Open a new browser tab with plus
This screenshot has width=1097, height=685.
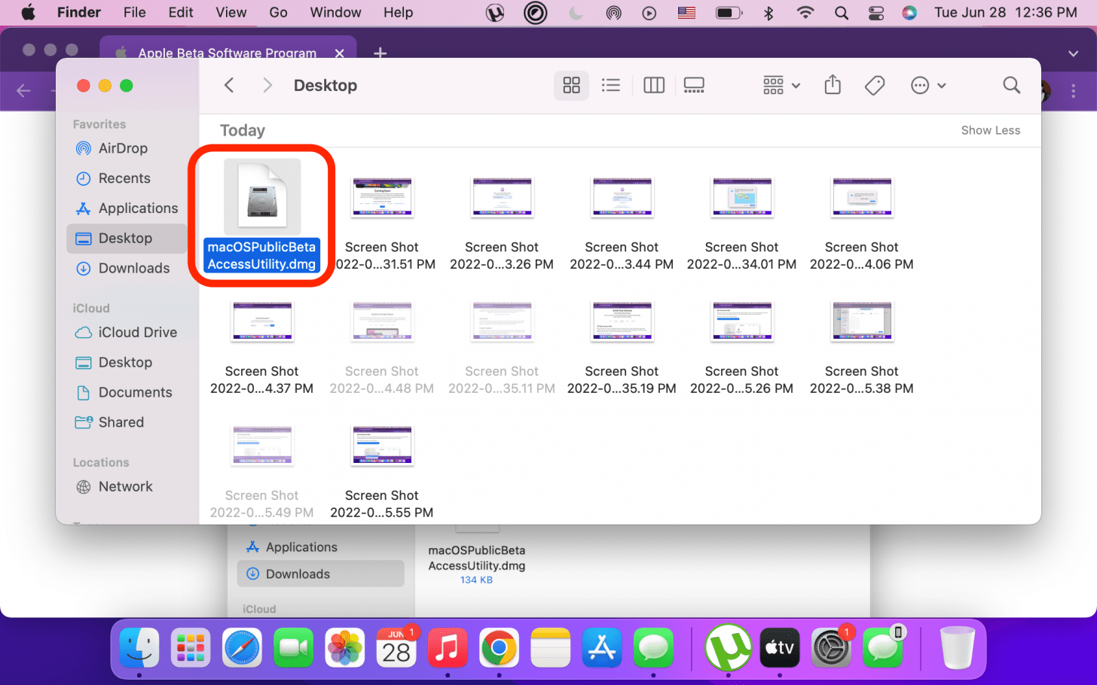click(380, 53)
